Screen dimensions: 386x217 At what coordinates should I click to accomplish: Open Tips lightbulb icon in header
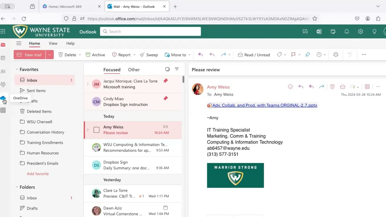coord(375,31)
